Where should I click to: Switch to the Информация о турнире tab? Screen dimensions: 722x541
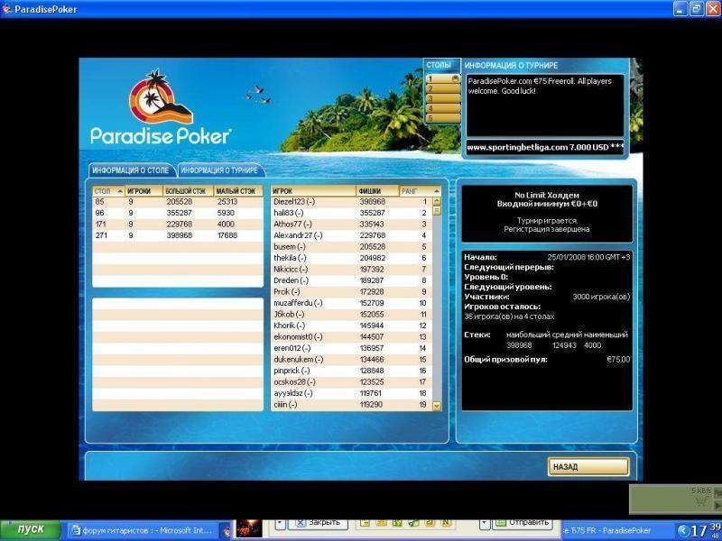click(x=219, y=170)
